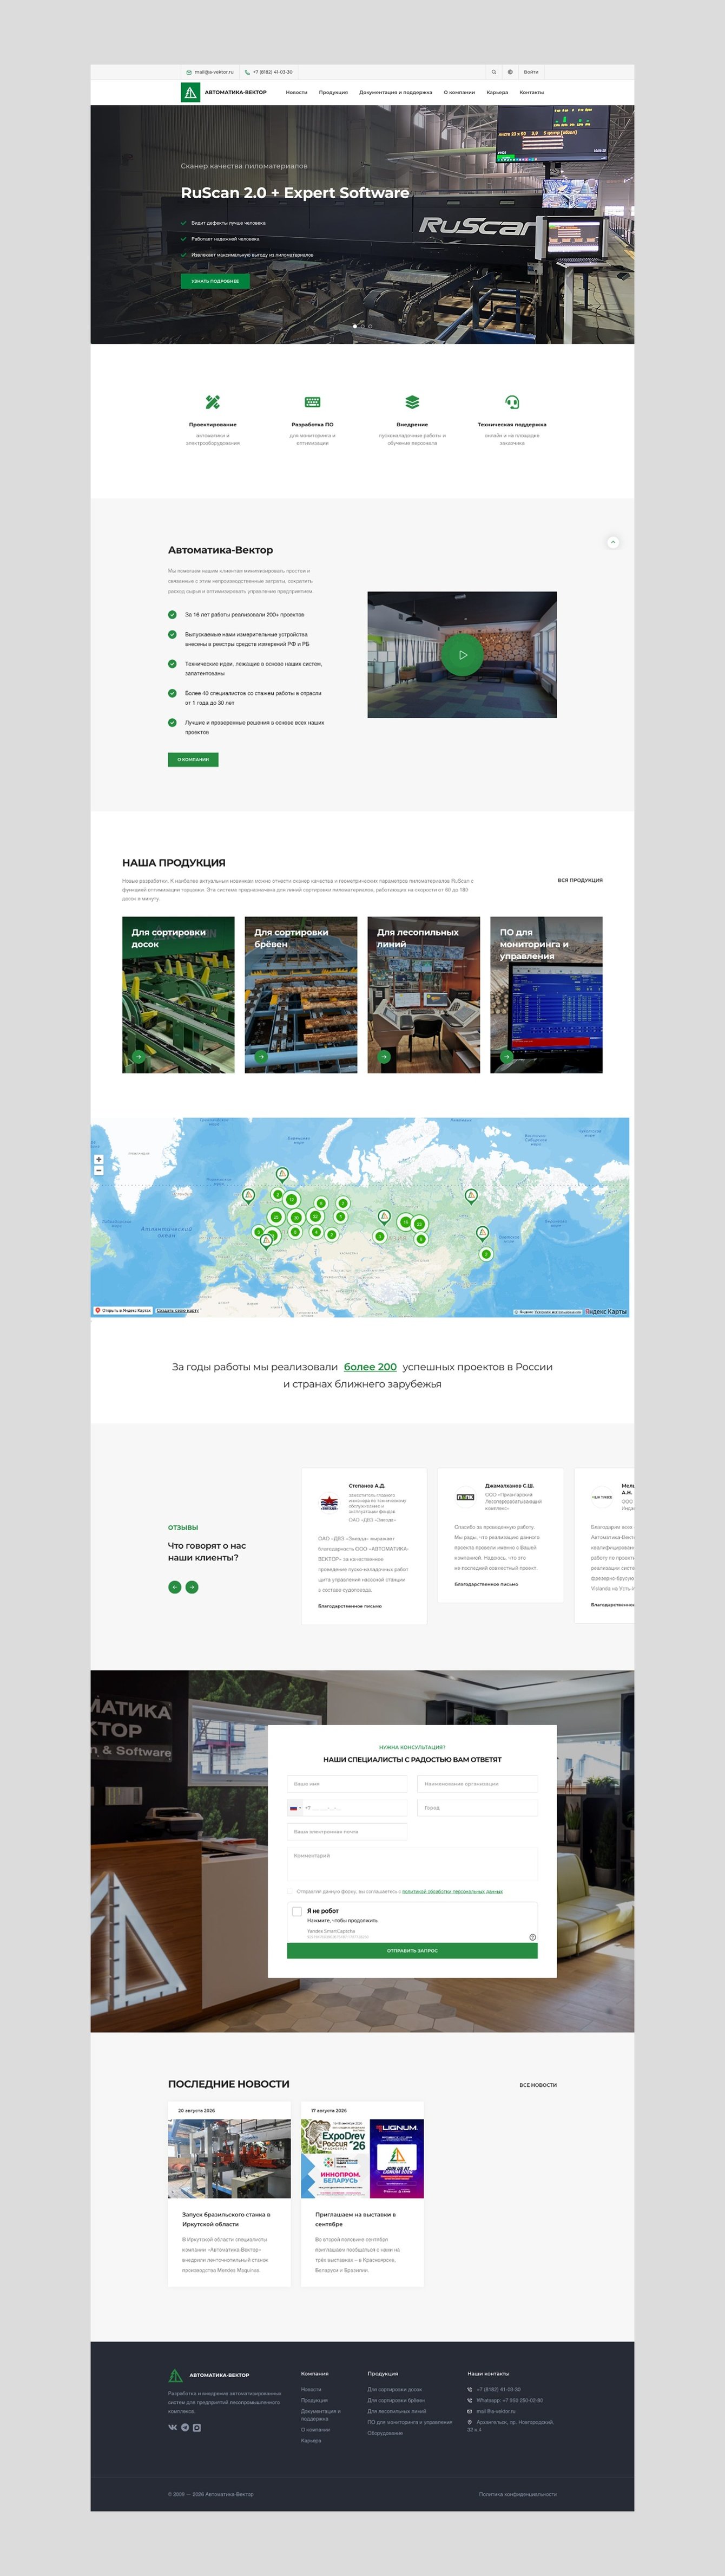
Task: Show previous client review with left arrow
Action: pos(175,1587)
